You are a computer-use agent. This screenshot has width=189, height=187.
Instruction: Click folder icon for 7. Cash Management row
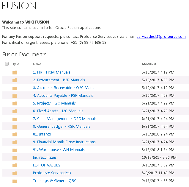coord(15,119)
